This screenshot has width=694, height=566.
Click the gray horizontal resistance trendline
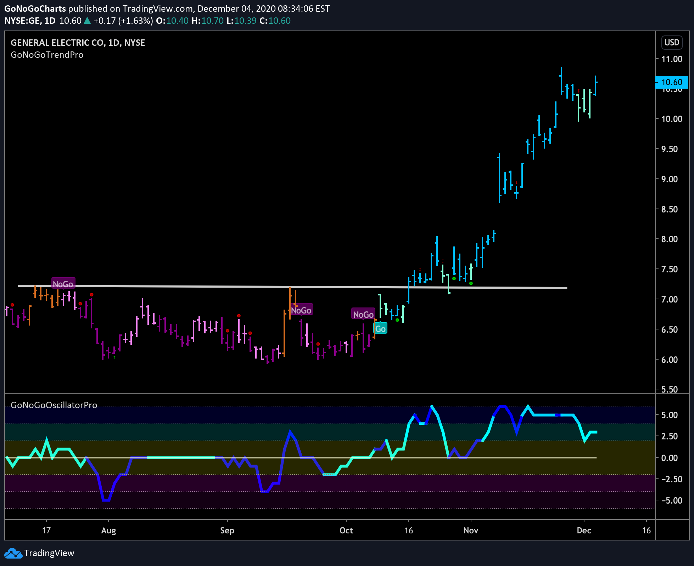[x=292, y=287]
